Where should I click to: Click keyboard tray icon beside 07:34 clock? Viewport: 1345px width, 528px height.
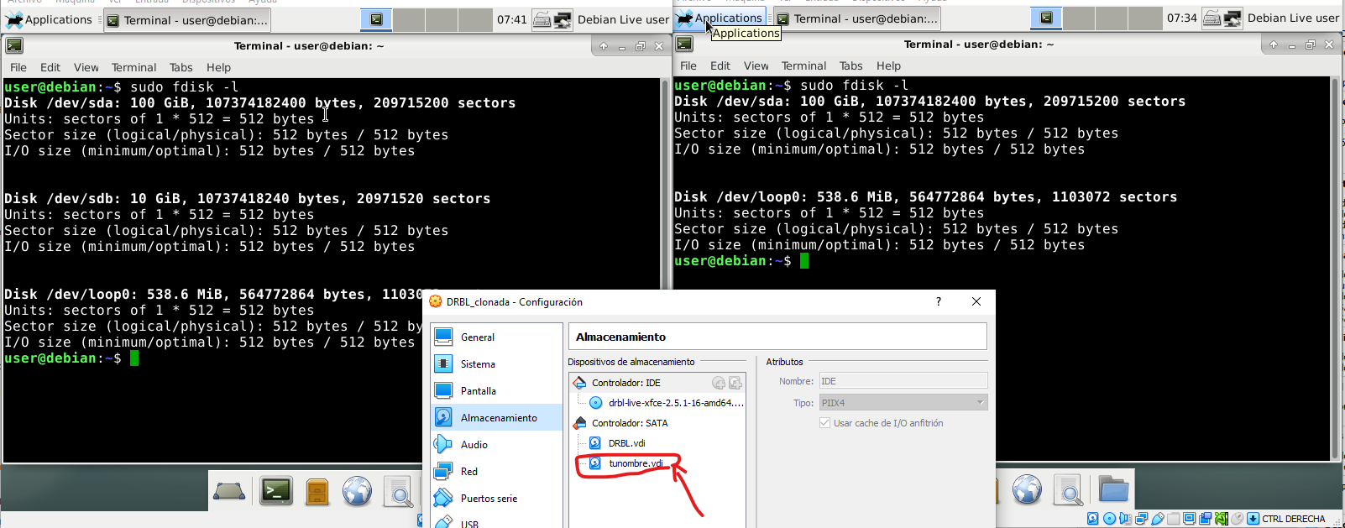[x=1212, y=18]
